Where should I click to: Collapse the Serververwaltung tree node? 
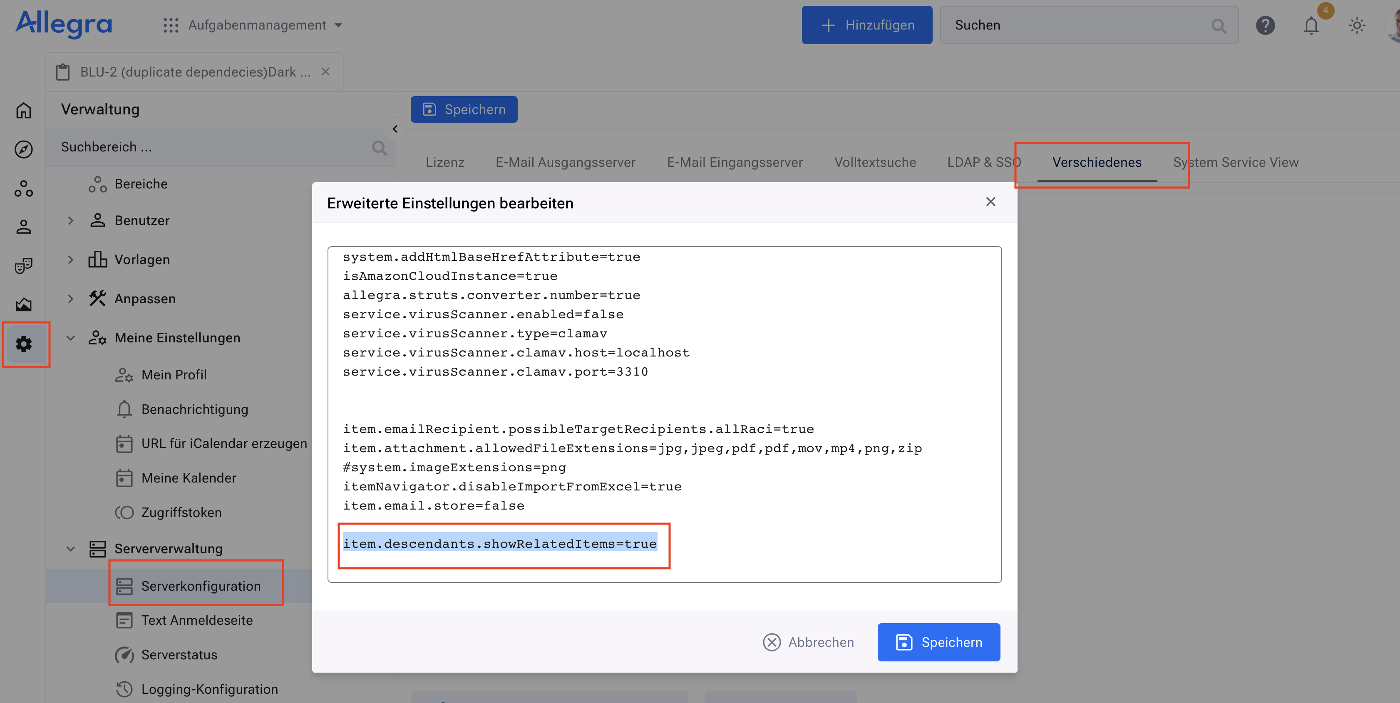71,549
